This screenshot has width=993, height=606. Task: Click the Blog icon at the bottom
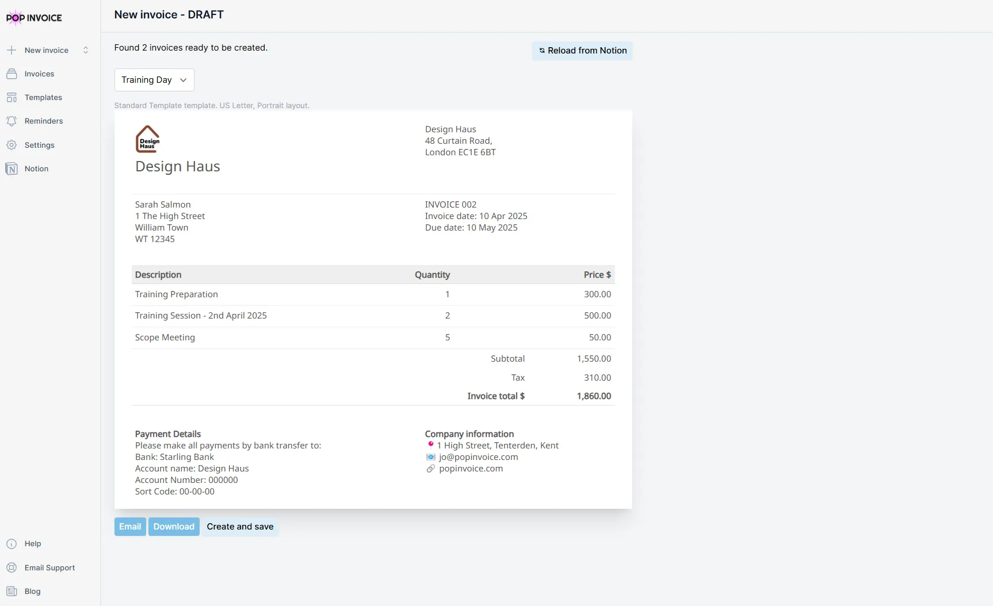pos(12,591)
